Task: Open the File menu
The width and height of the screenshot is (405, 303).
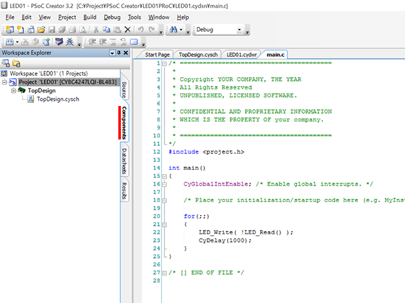Action: coord(10,17)
